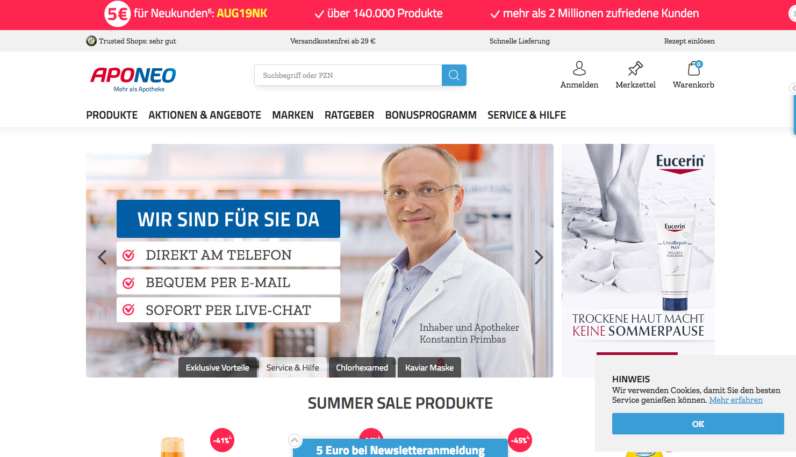
Task: Click the Rezept einlösen link
Action: 689,41
